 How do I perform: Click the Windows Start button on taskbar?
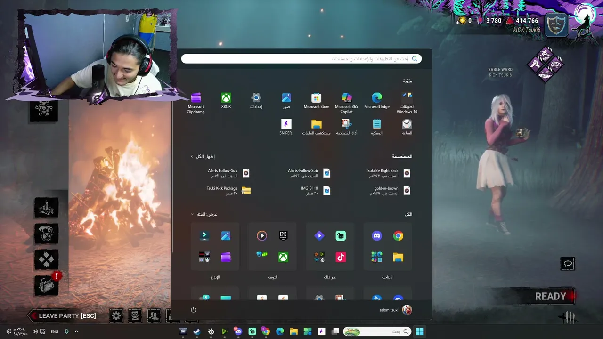(419, 331)
